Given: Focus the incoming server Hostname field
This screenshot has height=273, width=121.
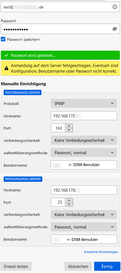Looking at the screenshot, I should click(x=84, y=116).
